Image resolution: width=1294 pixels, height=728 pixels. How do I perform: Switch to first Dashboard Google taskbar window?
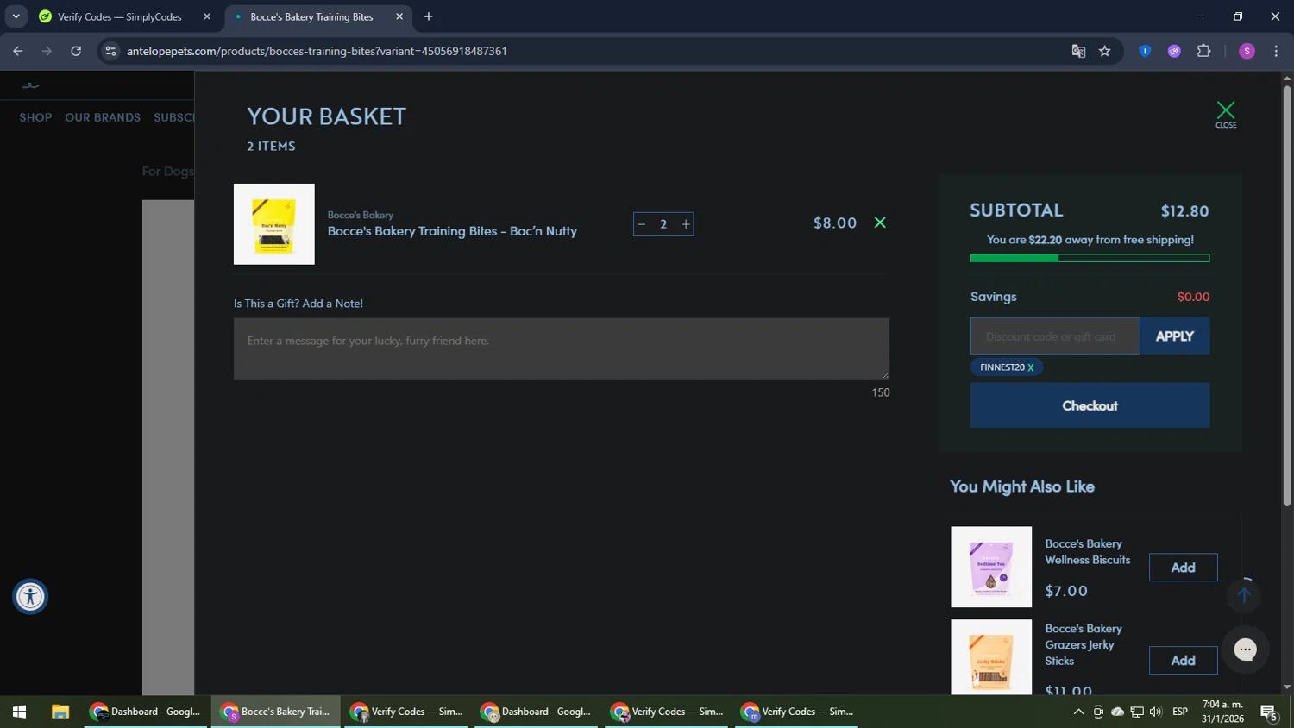146,712
